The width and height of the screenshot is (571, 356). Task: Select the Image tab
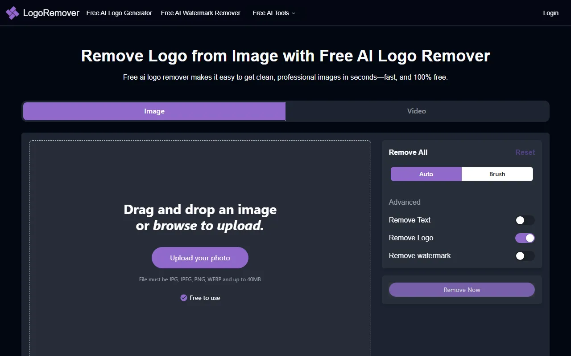(154, 111)
